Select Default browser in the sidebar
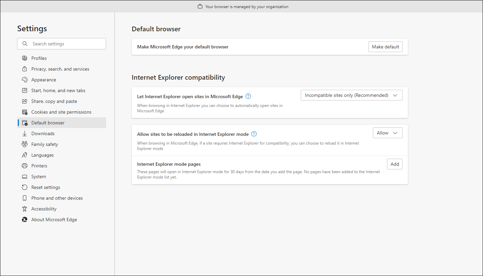Screen dimensions: 483x276 point(47,122)
